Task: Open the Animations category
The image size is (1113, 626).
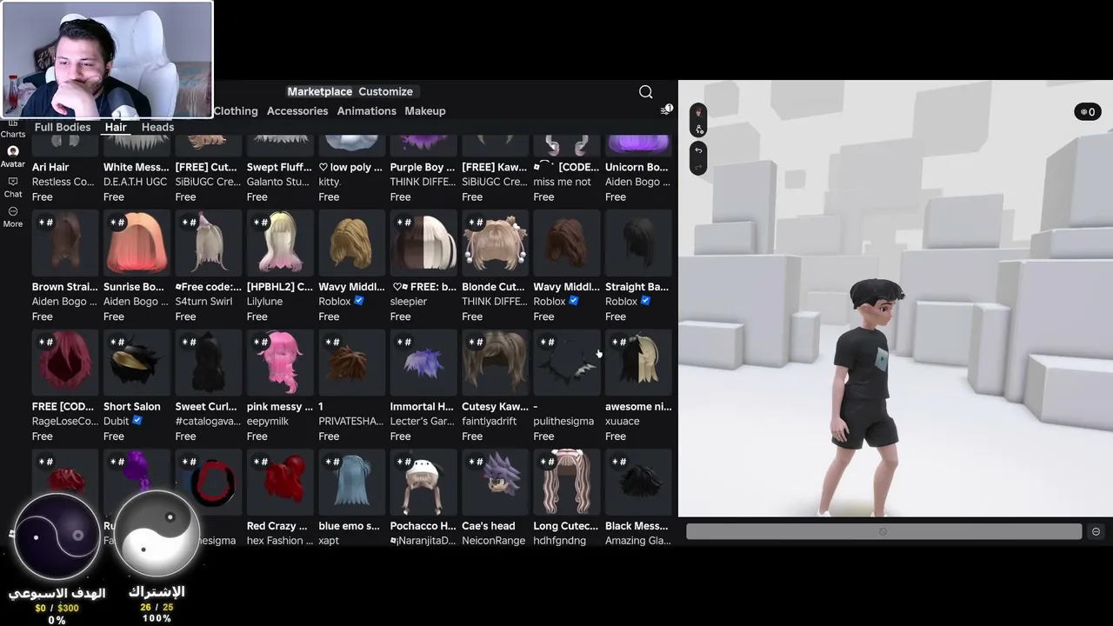Action: click(367, 111)
